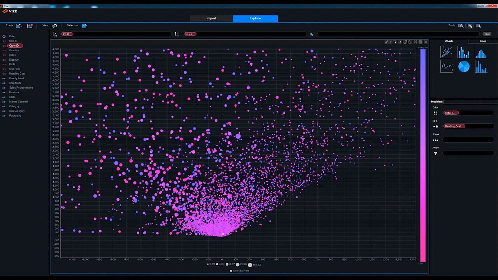Click the fullscreen expand icon on chart
The height and width of the screenshot is (280, 498).
click(416, 42)
